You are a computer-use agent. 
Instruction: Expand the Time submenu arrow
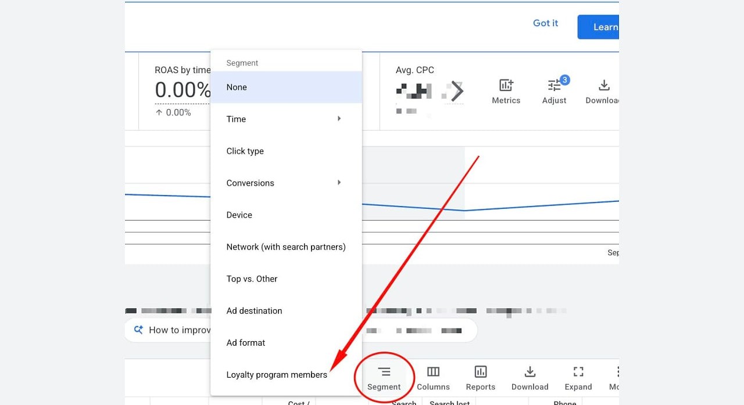pyautogui.click(x=339, y=119)
